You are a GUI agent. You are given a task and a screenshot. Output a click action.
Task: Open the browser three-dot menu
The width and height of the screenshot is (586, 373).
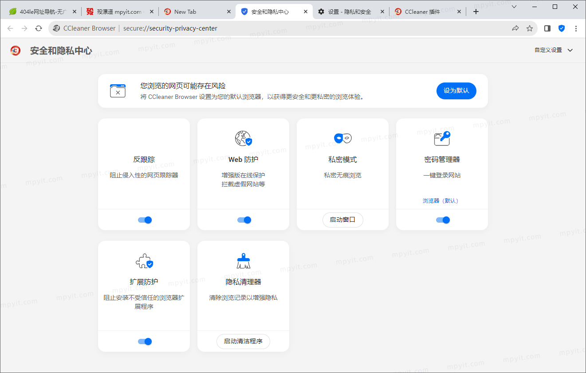click(x=576, y=28)
